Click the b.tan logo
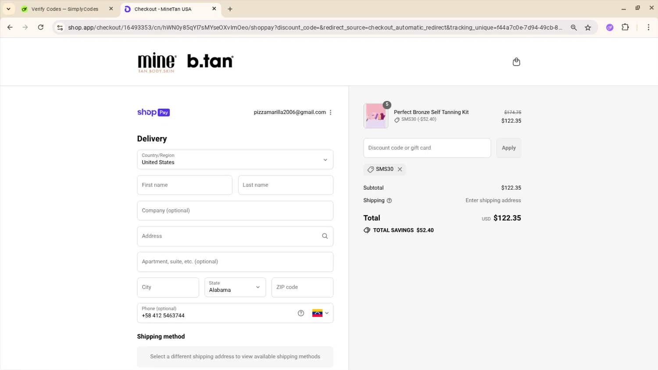 pyautogui.click(x=210, y=61)
